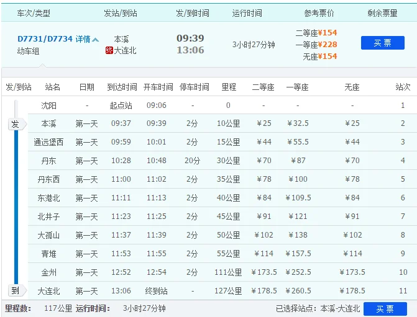Click departure time 09:39 in summary row
The image size is (417, 317).
pyautogui.click(x=190, y=38)
